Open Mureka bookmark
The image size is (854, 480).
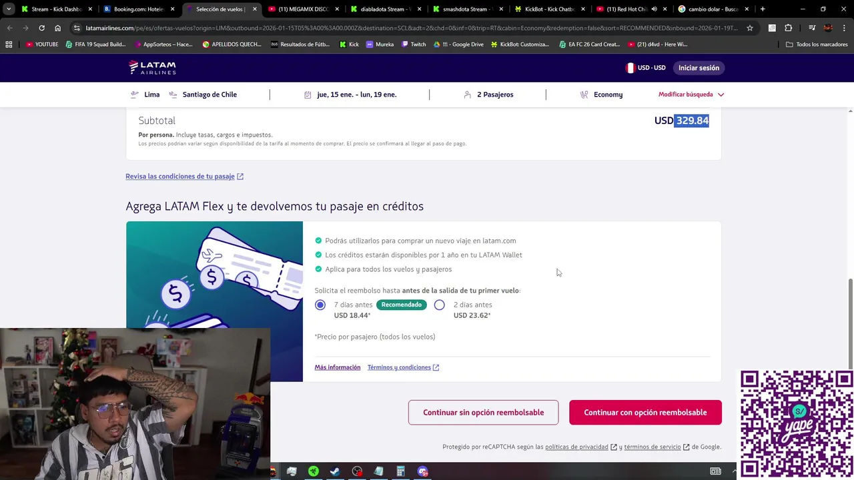[x=380, y=44]
